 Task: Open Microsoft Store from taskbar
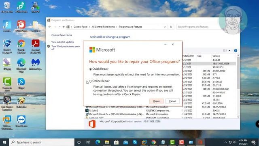(116, 142)
